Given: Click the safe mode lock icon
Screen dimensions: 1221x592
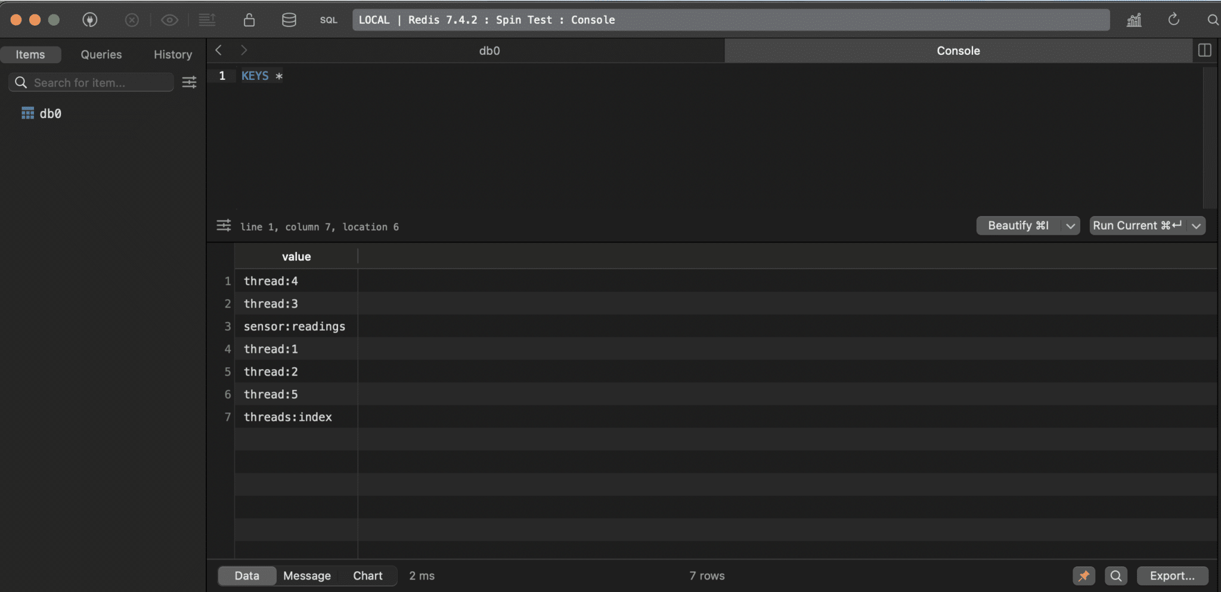Looking at the screenshot, I should coord(249,20).
